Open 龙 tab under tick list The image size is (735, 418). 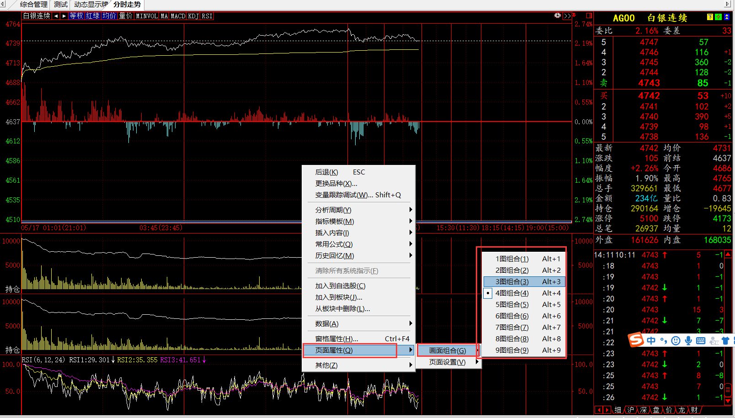pyautogui.click(x=682, y=410)
